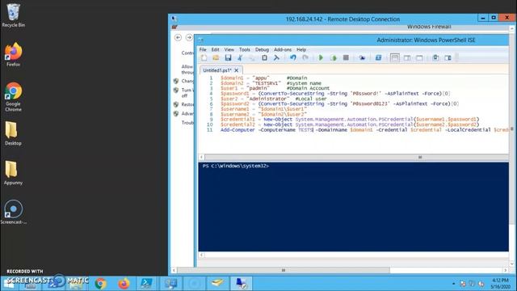This screenshot has width=517, height=291.
Task: Show the script pane maximized
Action: pyautogui.click(x=419, y=57)
